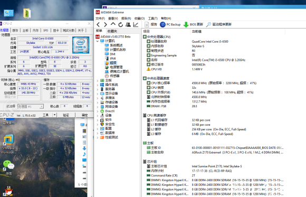Click the 数据库 tree icon

tap(102, 133)
